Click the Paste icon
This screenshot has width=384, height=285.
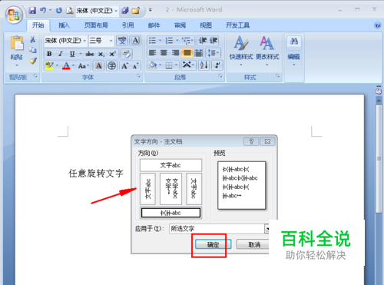pos(17,43)
